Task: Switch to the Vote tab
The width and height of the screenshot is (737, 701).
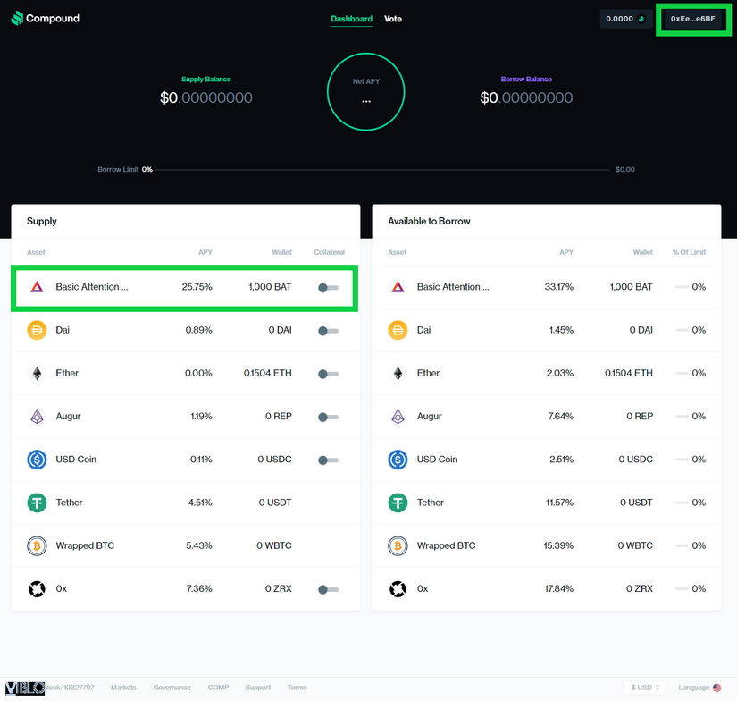Action: coord(393,19)
